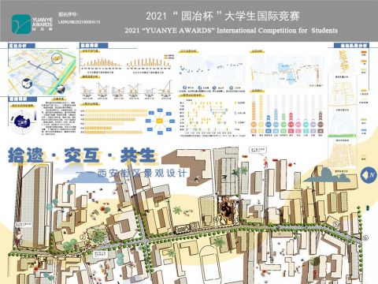Click the registration number LA0XUWI202100004175

(79, 22)
